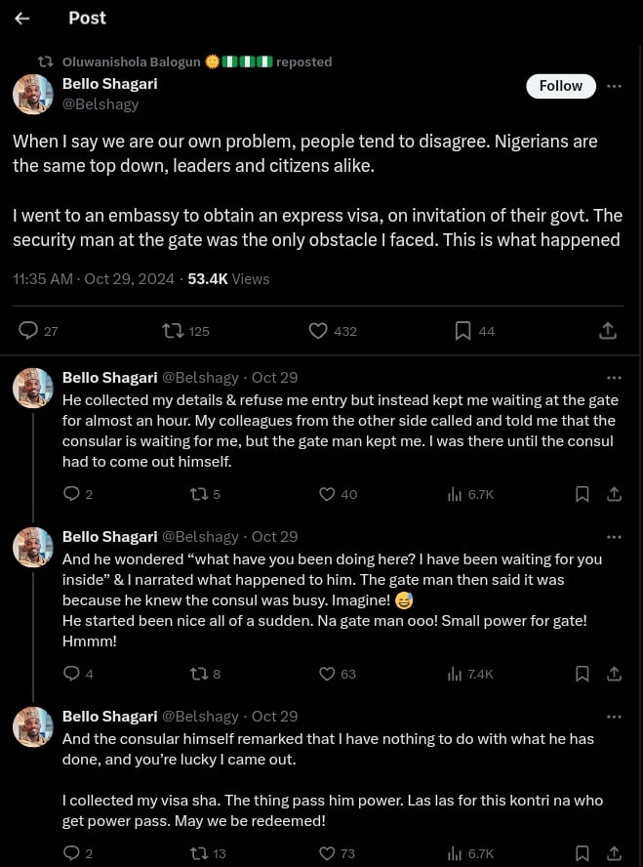Share the first reply tweet

[614, 494]
